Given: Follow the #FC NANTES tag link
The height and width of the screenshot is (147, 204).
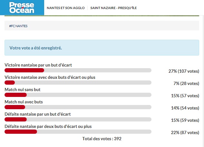Looking at the screenshot, I should [18, 26].
